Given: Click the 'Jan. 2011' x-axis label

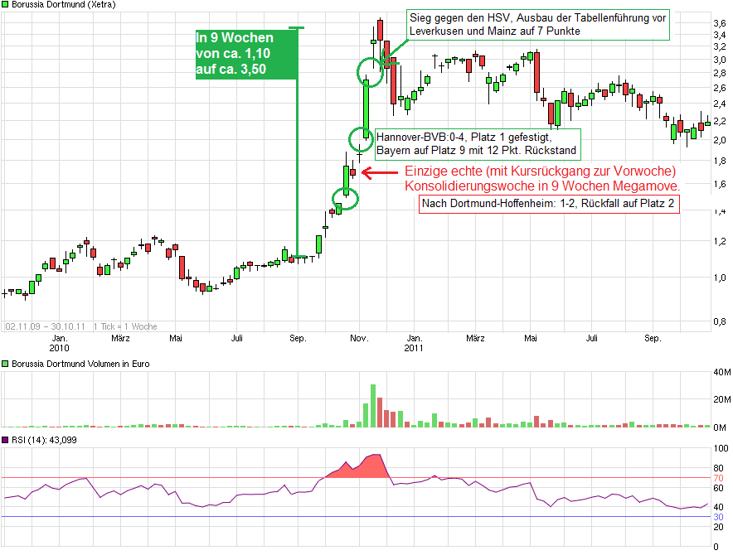Looking at the screenshot, I should tap(415, 343).
